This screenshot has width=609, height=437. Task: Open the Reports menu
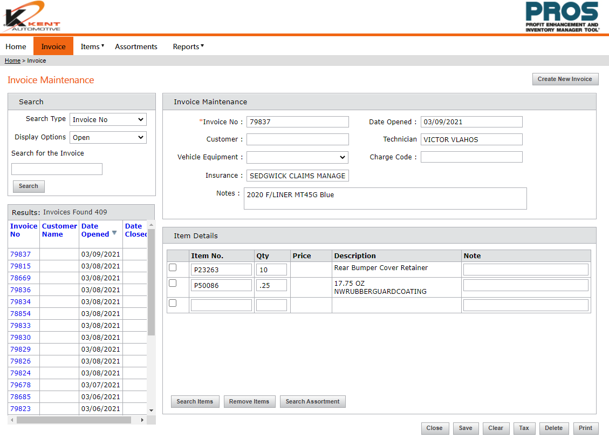pyautogui.click(x=188, y=46)
